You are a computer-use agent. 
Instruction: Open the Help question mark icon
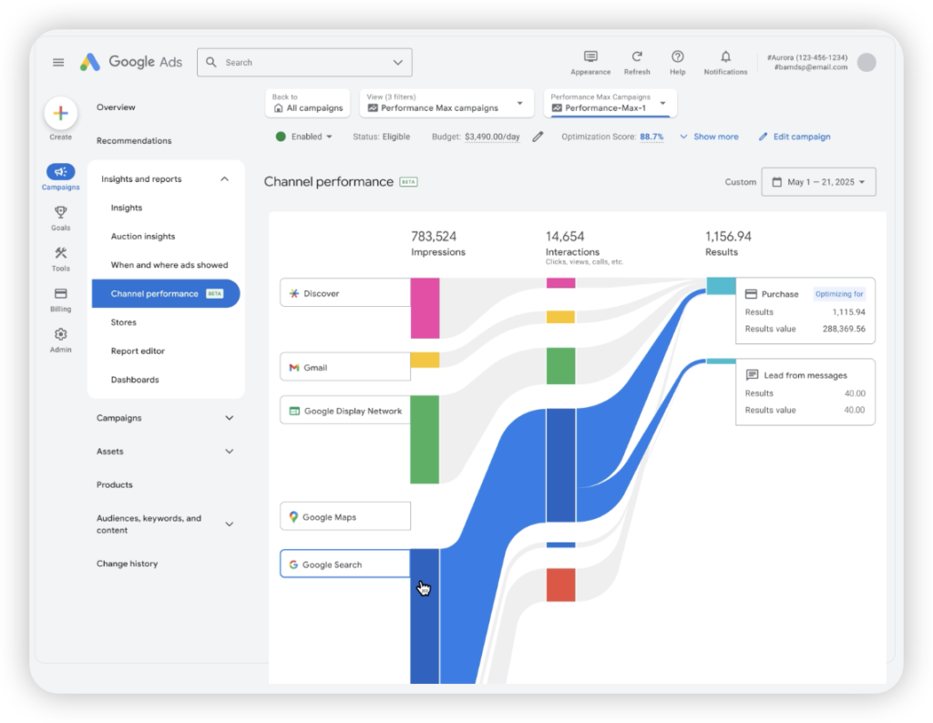coord(678,56)
